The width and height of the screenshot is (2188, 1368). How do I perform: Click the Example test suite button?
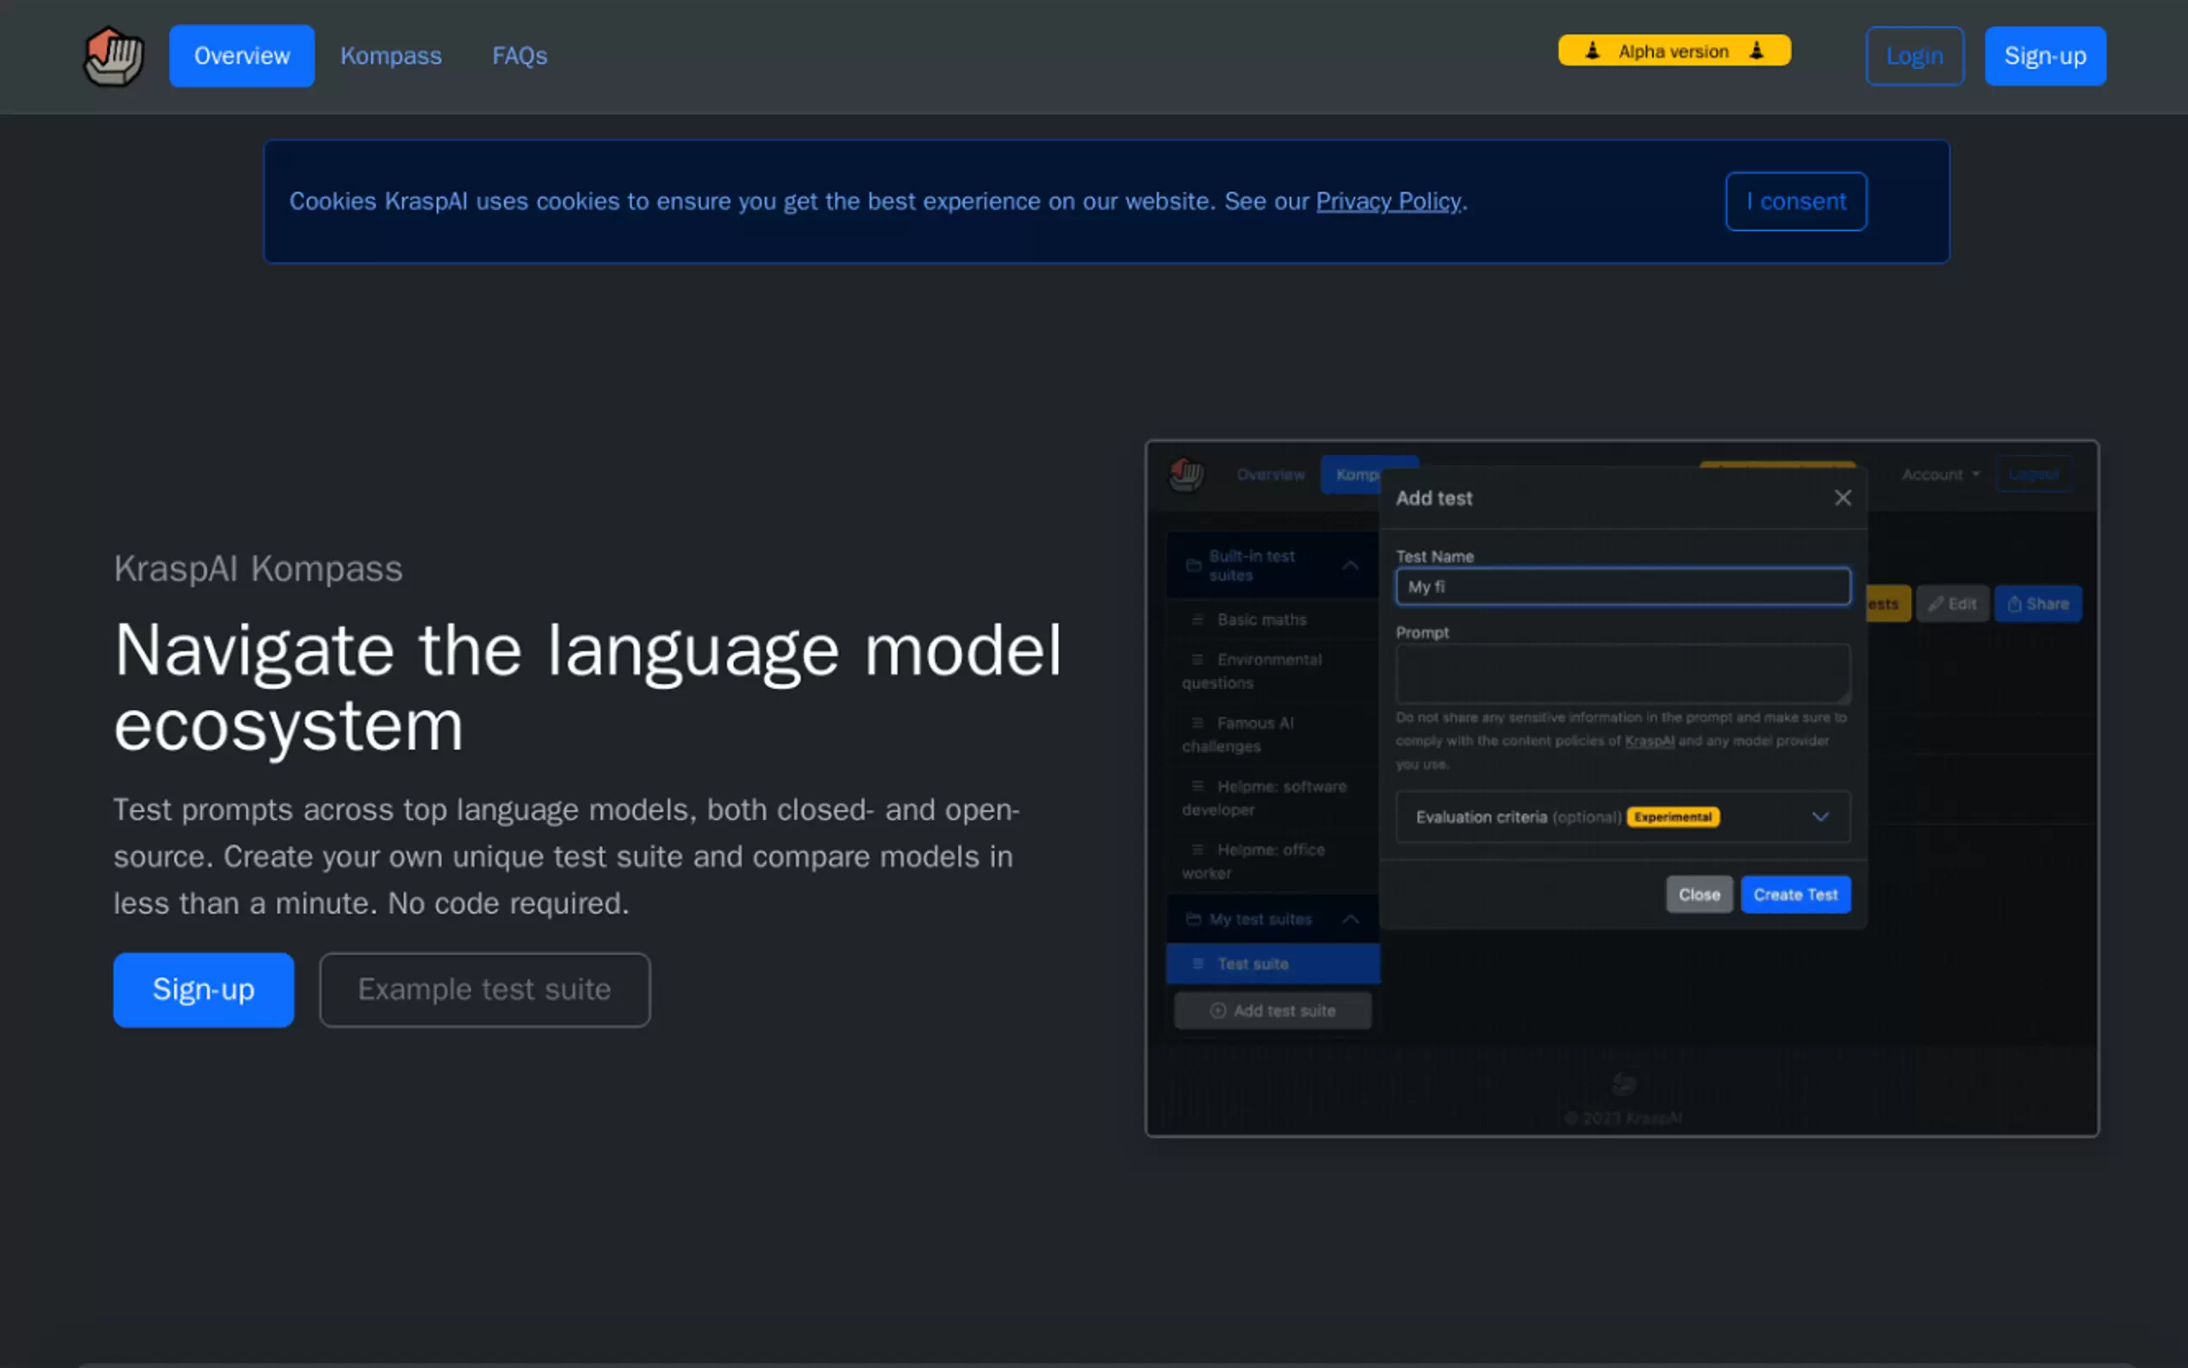(x=484, y=989)
